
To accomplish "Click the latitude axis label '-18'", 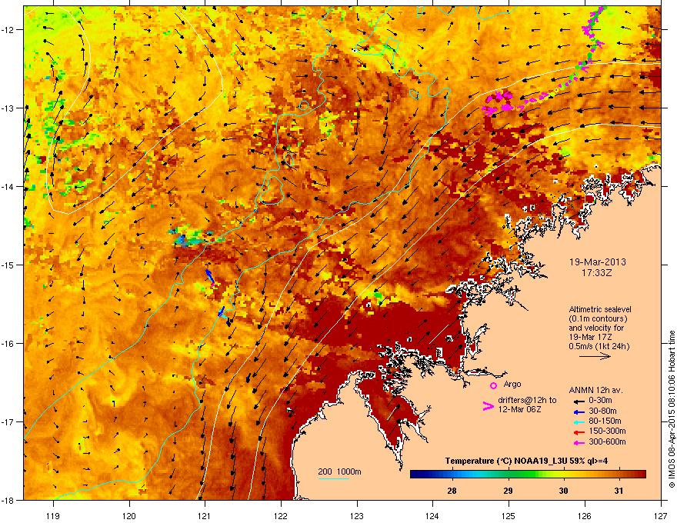I will 8,500.
